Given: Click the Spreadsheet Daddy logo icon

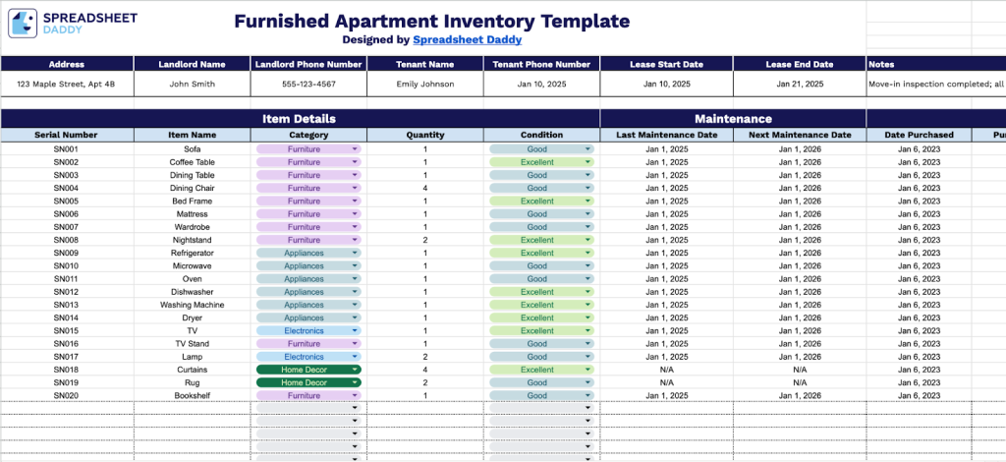Looking at the screenshot, I should (x=23, y=24).
